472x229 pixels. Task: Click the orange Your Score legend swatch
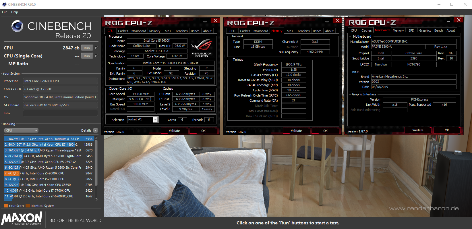click(6, 206)
